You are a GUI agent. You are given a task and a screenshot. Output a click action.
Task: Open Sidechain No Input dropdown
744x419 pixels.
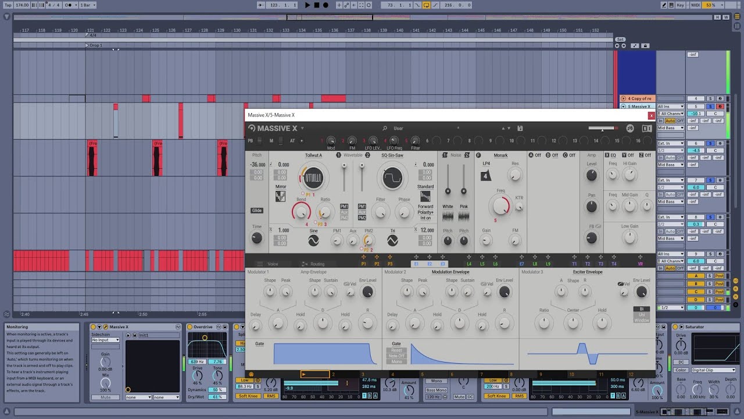(x=105, y=340)
